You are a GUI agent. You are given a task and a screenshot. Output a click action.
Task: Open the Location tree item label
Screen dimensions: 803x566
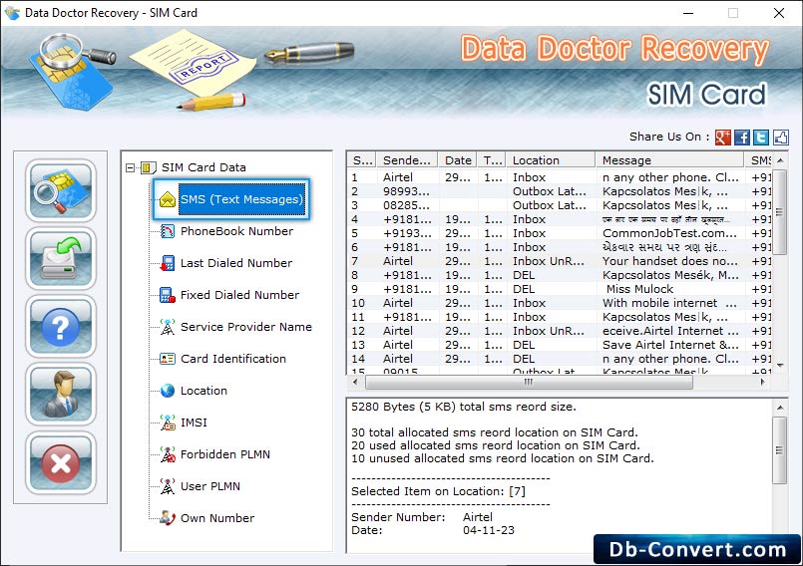click(x=203, y=391)
